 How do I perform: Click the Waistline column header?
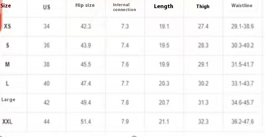242,6
